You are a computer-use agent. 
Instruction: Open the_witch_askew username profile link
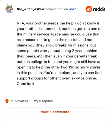31,9
